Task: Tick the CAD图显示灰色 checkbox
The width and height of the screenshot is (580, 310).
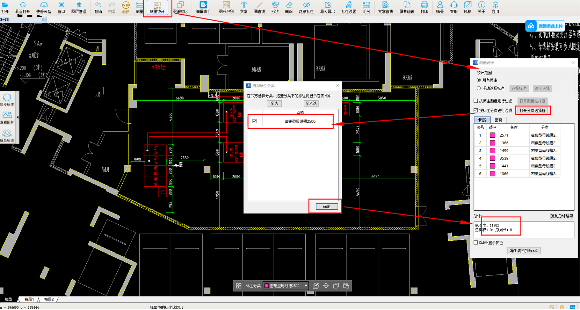Action: [x=476, y=243]
